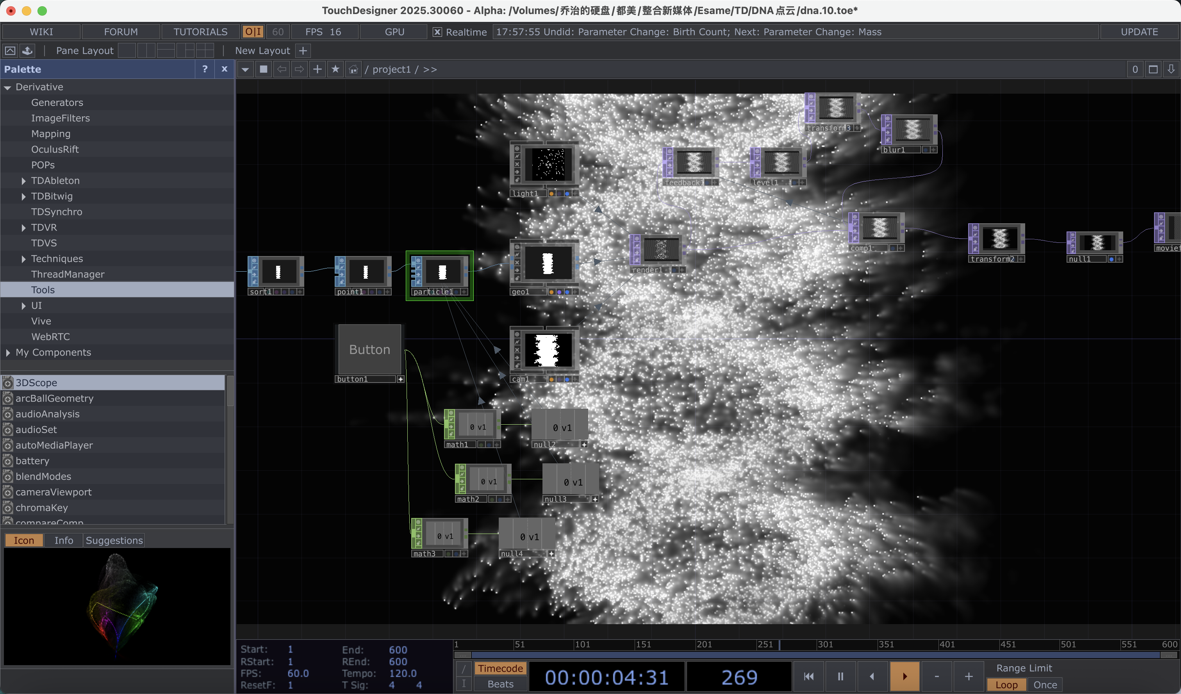
Task: Click the minus frame step button
Action: pyautogui.click(x=937, y=676)
